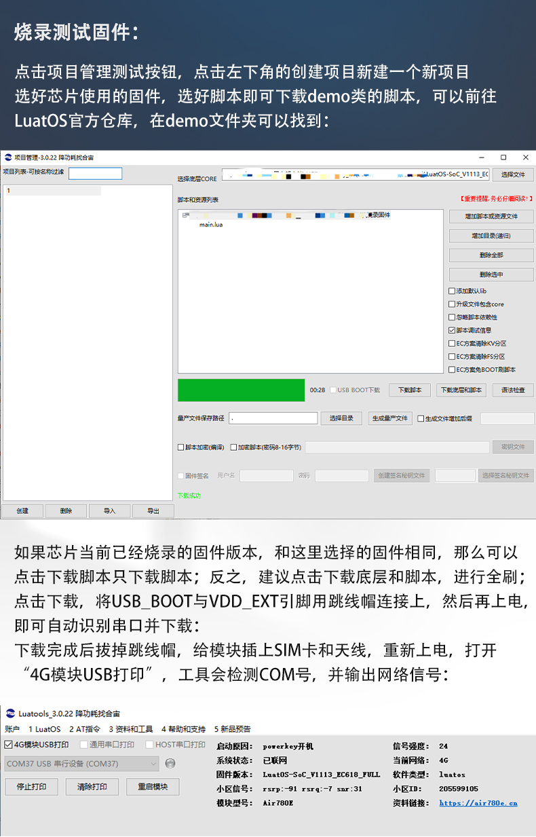Click the round port status icon beside COM37
This screenshot has width=536, height=837.
pos(170,764)
